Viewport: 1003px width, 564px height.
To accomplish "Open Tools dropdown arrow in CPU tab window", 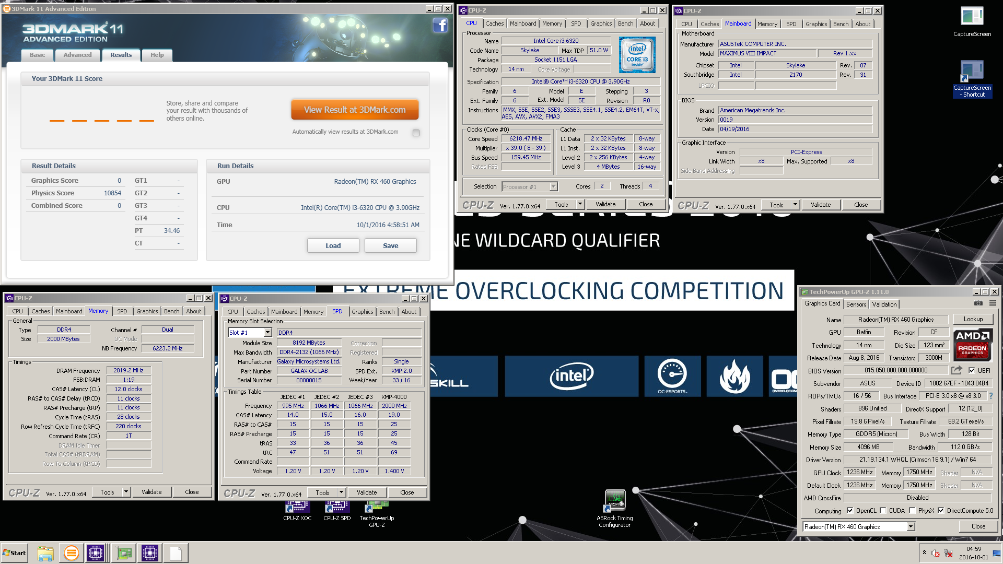I will tap(580, 204).
